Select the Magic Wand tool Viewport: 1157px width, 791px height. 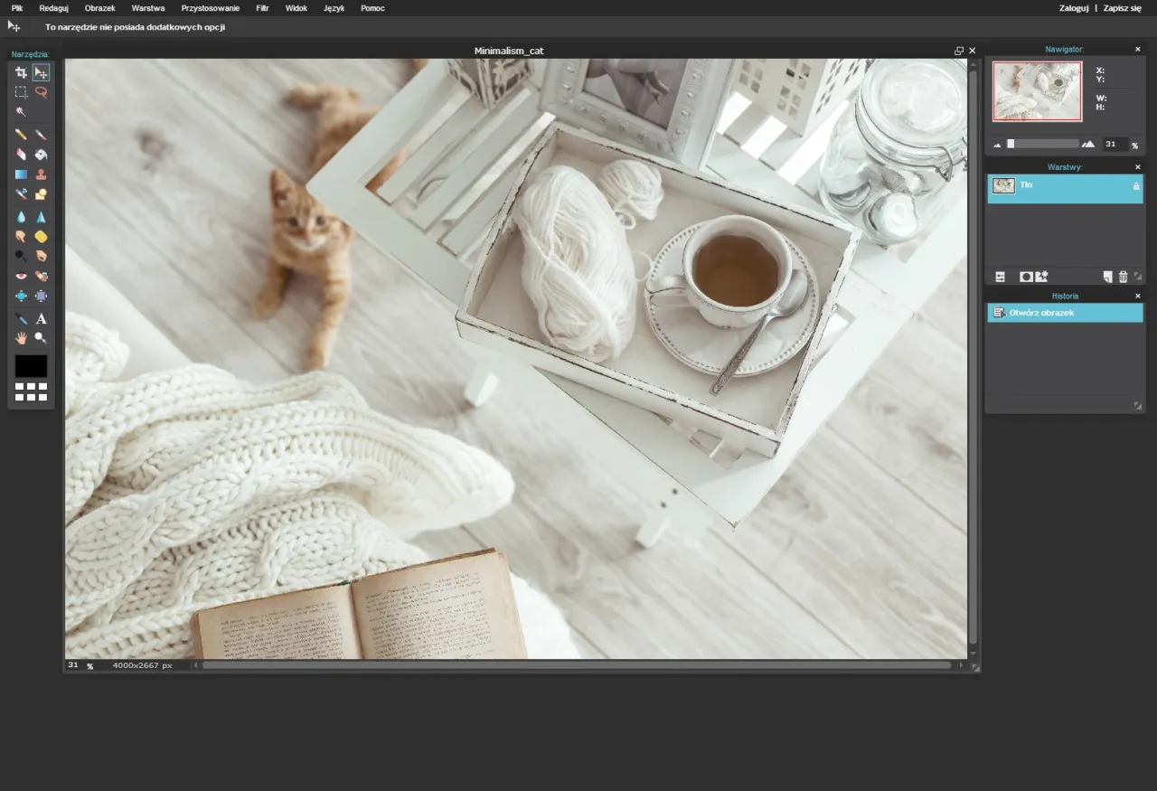21,111
